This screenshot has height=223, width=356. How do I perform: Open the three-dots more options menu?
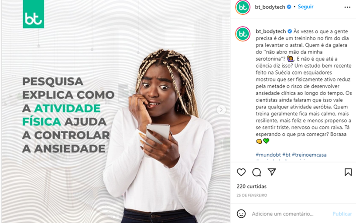(347, 7)
